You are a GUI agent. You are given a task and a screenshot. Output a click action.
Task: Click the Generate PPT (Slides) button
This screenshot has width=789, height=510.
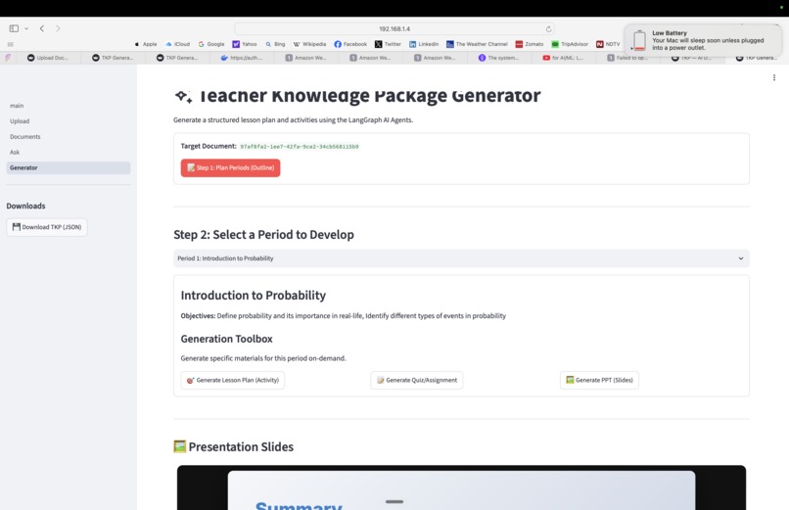click(x=599, y=380)
